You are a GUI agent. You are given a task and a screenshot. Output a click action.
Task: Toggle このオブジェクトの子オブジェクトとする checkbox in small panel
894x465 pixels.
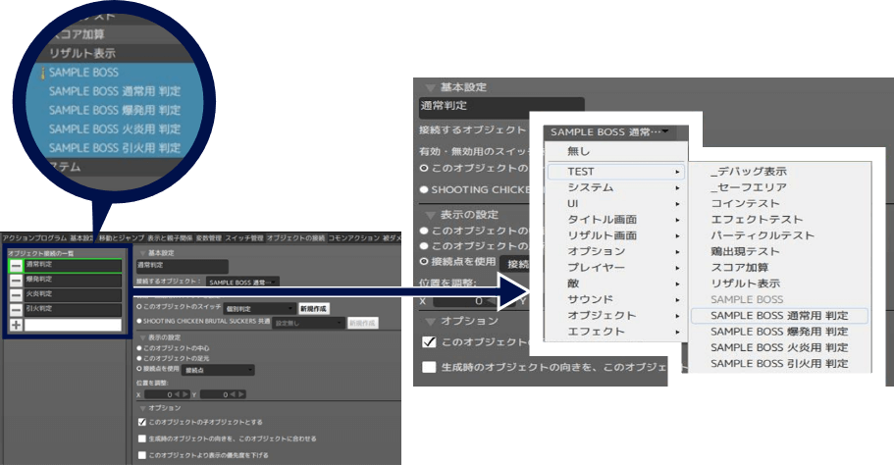click(x=143, y=422)
